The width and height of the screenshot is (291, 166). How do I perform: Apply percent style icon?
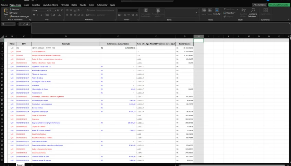point(125,15)
